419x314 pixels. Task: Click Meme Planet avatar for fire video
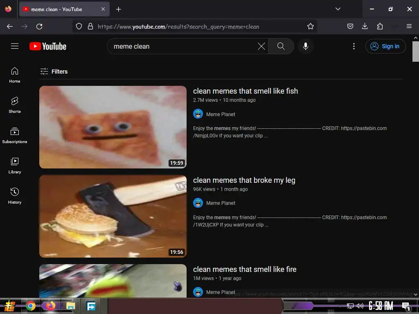198,292
